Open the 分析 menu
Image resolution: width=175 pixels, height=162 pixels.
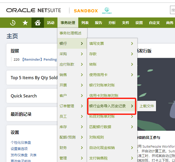pyautogui.click(x=112, y=23)
